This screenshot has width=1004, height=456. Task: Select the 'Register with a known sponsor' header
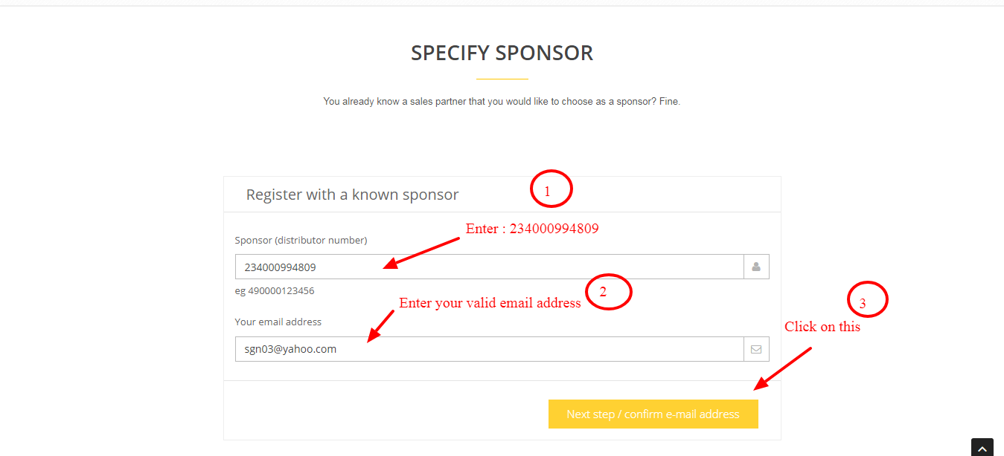coord(352,195)
